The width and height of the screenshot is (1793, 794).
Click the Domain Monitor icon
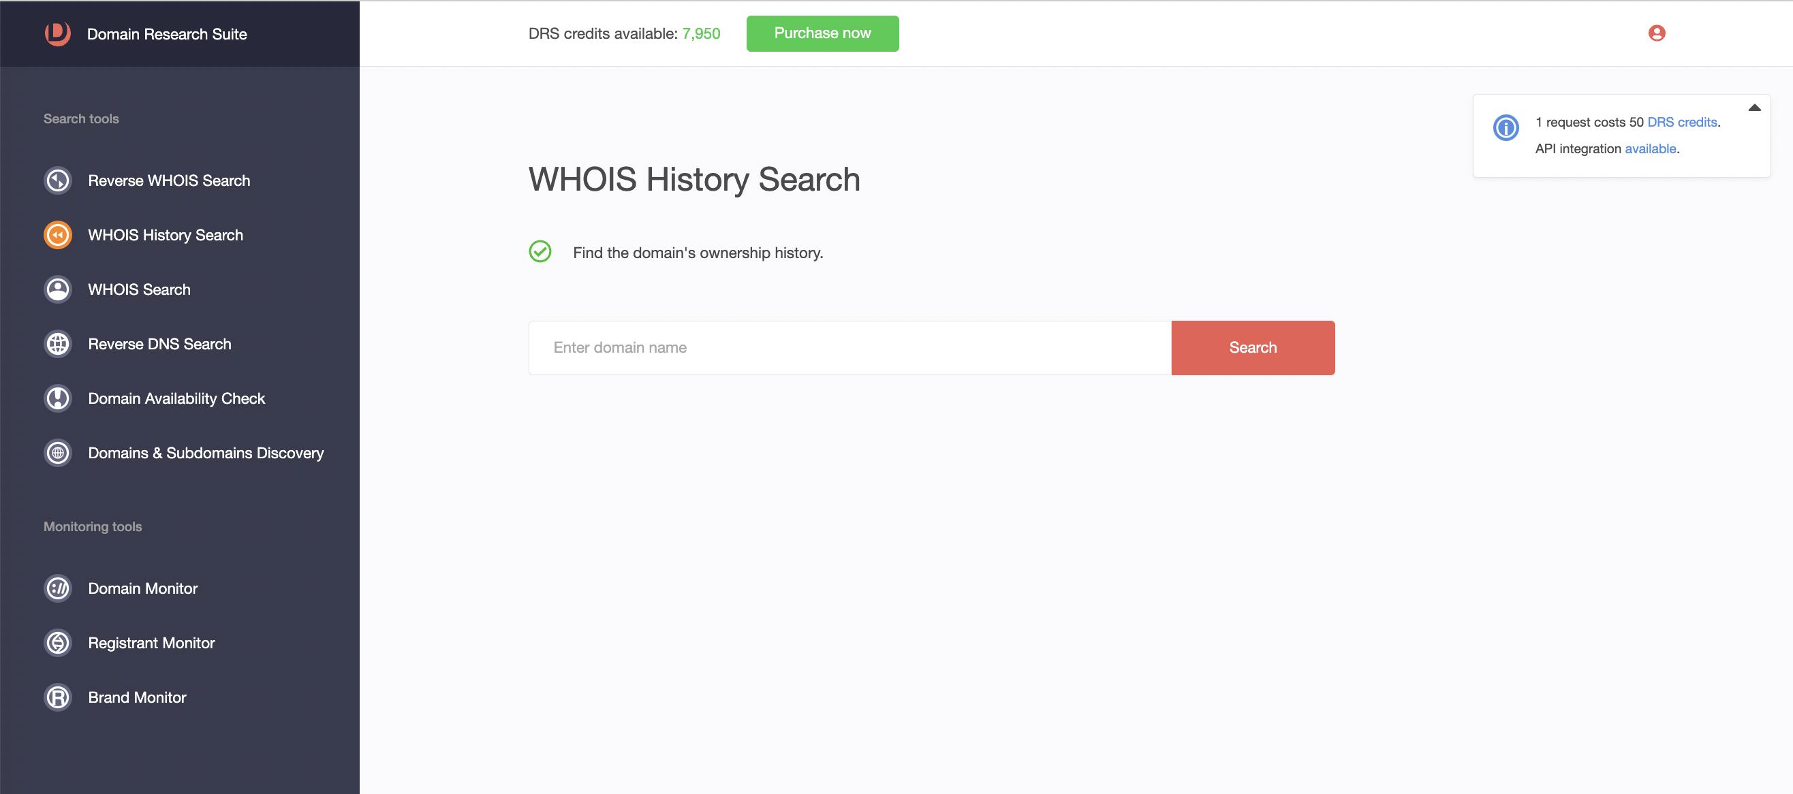tap(57, 588)
